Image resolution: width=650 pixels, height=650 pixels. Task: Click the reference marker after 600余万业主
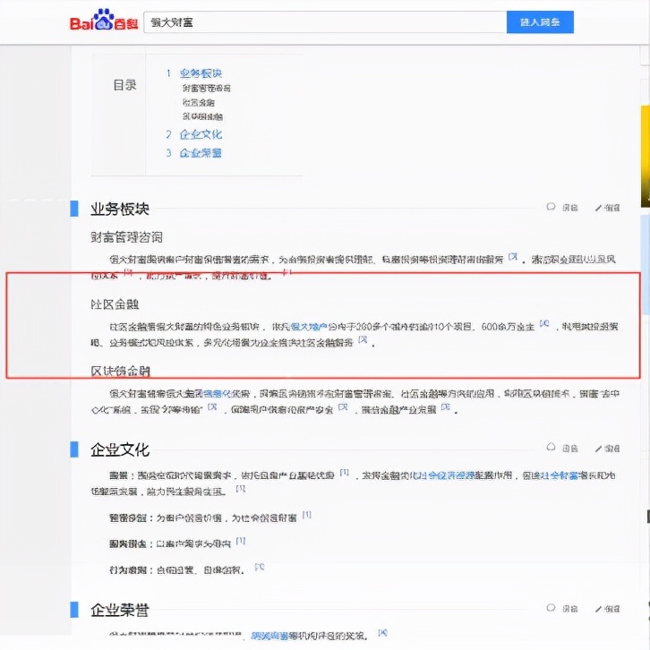pyautogui.click(x=544, y=324)
